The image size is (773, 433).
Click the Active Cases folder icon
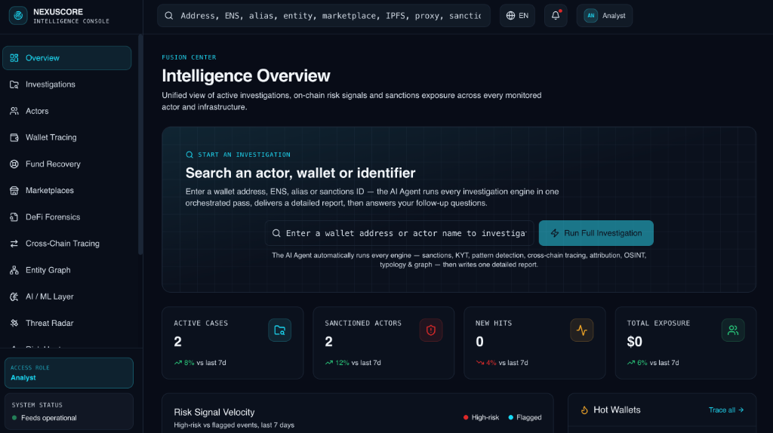(279, 330)
